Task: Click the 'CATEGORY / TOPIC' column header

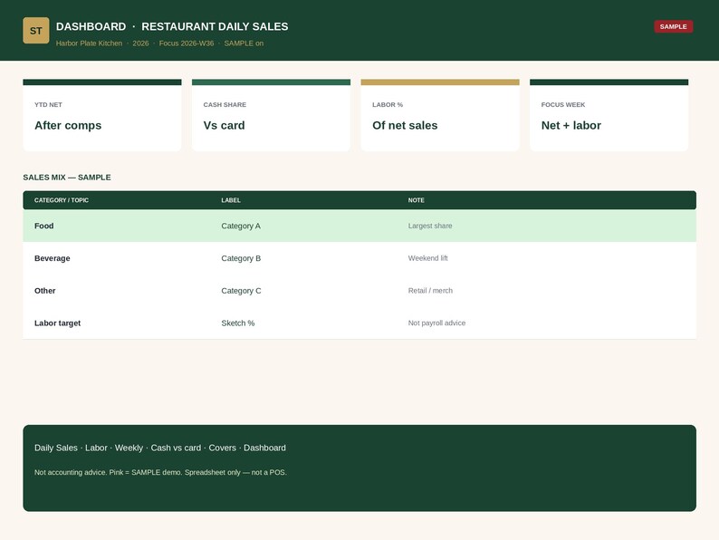Action: [x=62, y=200]
